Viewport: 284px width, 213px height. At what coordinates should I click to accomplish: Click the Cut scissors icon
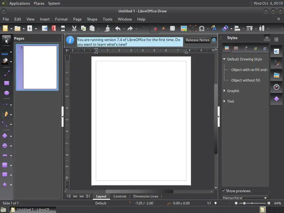74,29
